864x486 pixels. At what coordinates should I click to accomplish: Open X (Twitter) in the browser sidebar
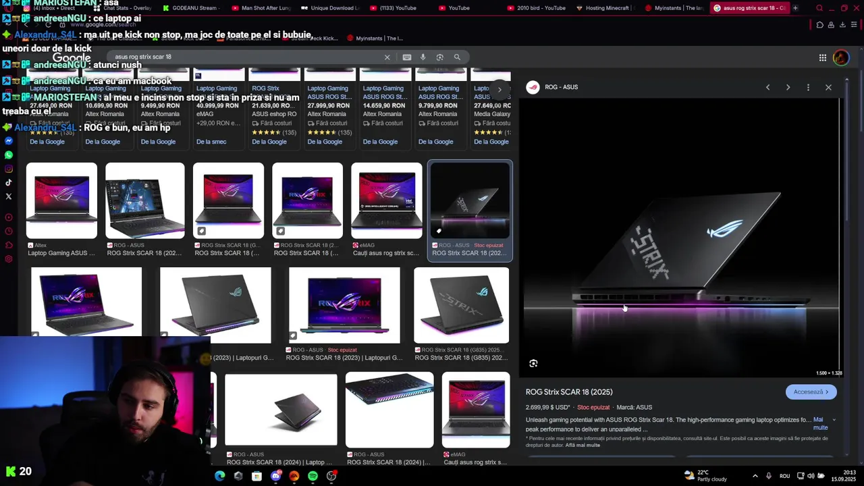click(x=9, y=196)
